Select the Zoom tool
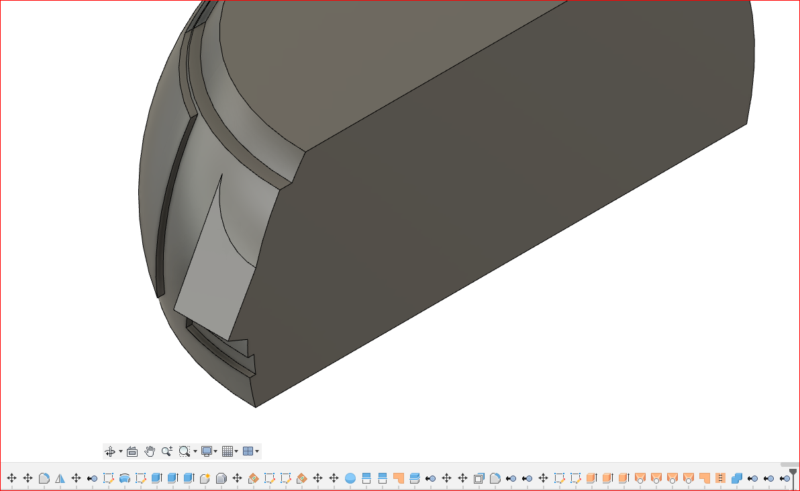Image resolution: width=800 pixels, height=491 pixels. point(167,451)
